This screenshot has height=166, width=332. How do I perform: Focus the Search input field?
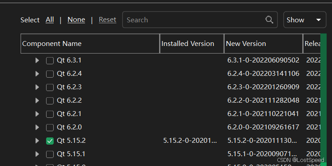coord(200,20)
